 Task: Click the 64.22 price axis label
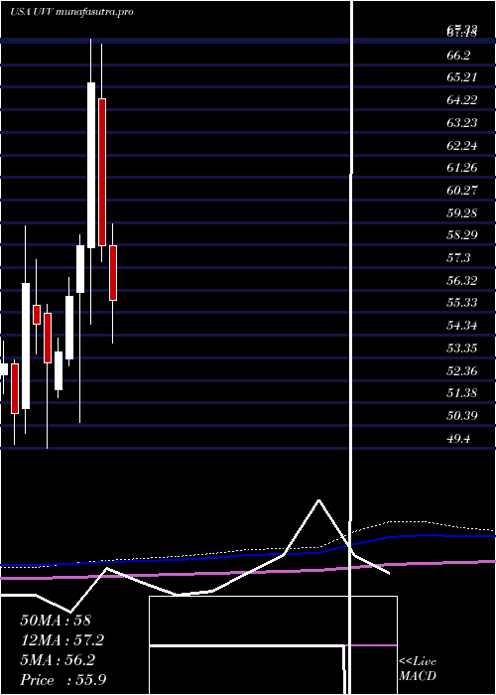pyautogui.click(x=462, y=100)
